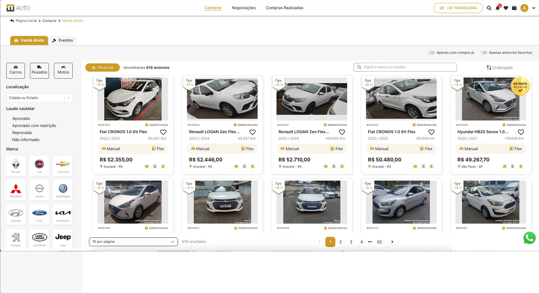Viewport: 539px width, 293px height.
Task: Go to page 62
Action: pyautogui.click(x=380, y=242)
